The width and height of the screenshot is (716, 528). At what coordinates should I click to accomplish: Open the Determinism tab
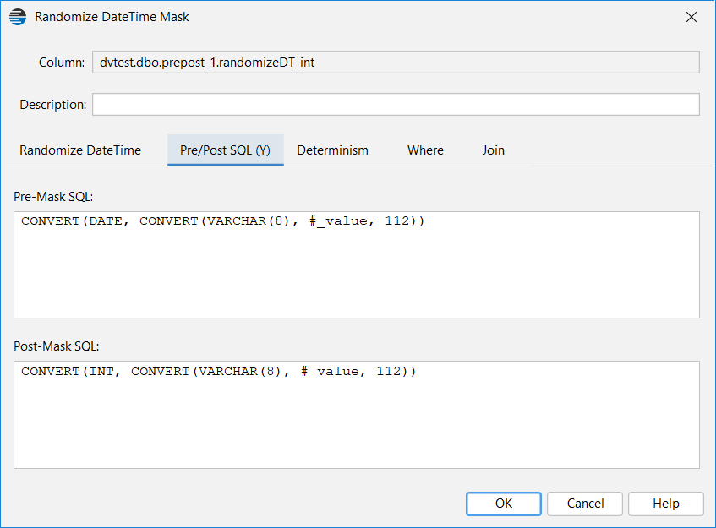coord(332,150)
